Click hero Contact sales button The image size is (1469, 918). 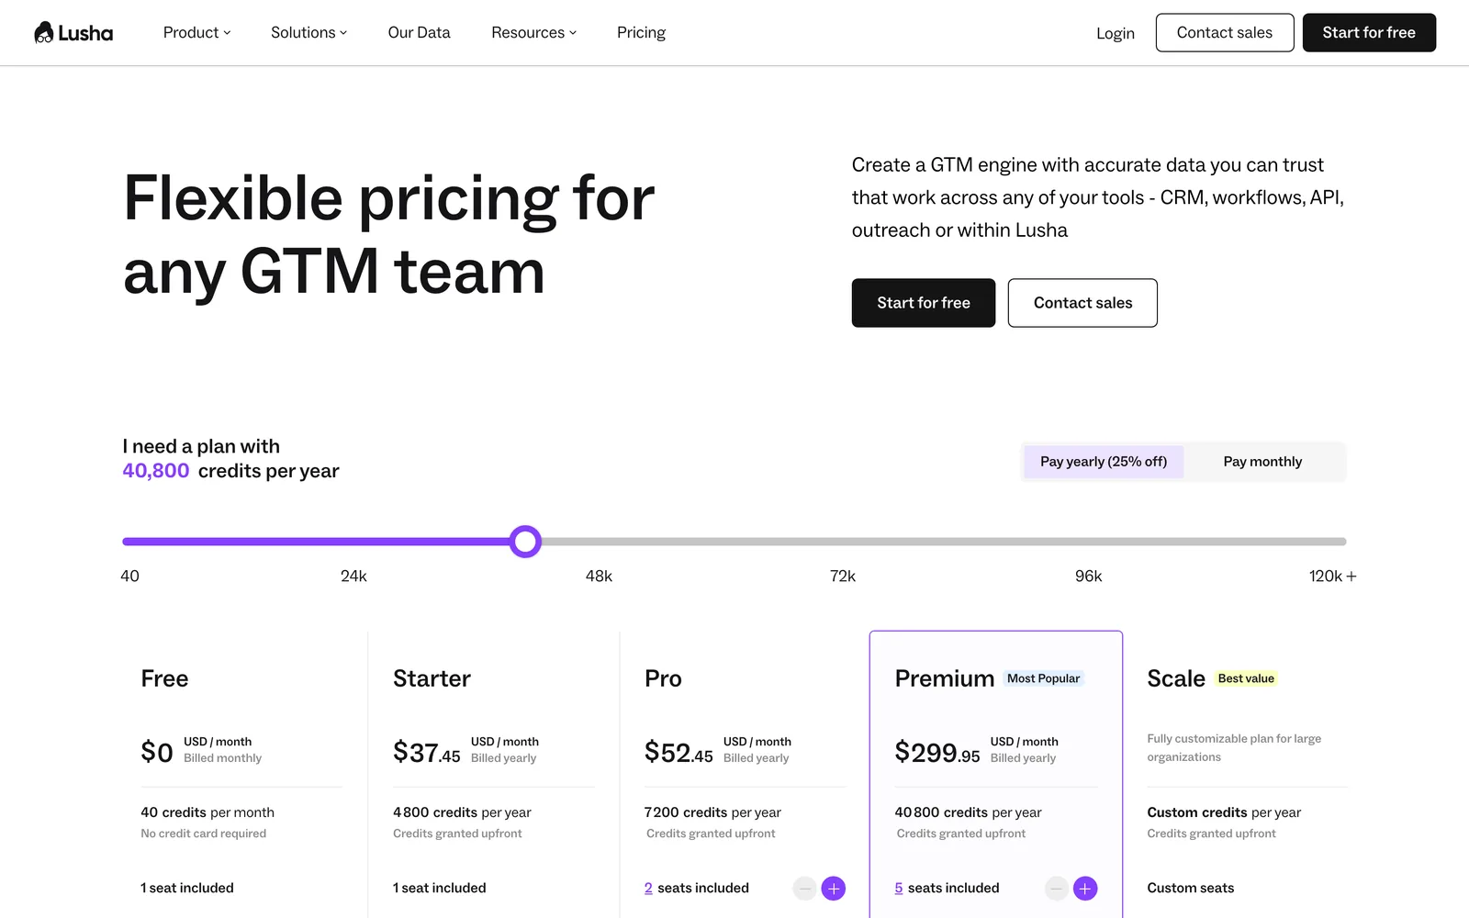(1082, 303)
